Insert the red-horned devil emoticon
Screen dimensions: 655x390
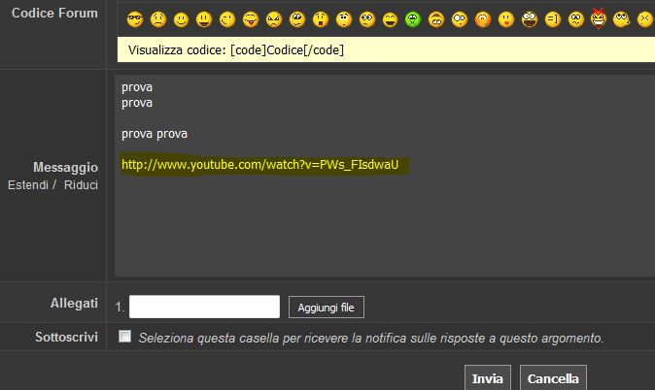tap(599, 18)
